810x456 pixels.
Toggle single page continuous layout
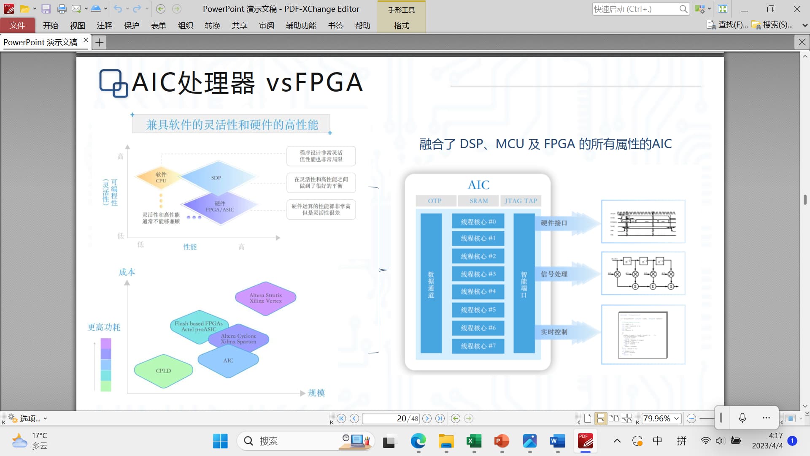tap(600, 418)
